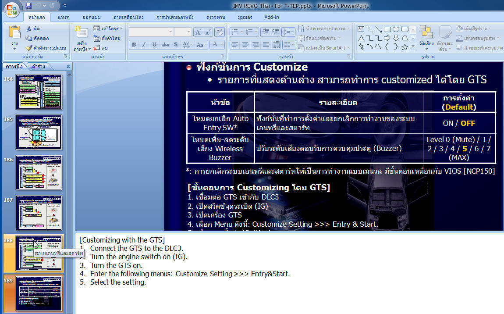
Task: Increase the list indent level
Action: (x=276, y=32)
